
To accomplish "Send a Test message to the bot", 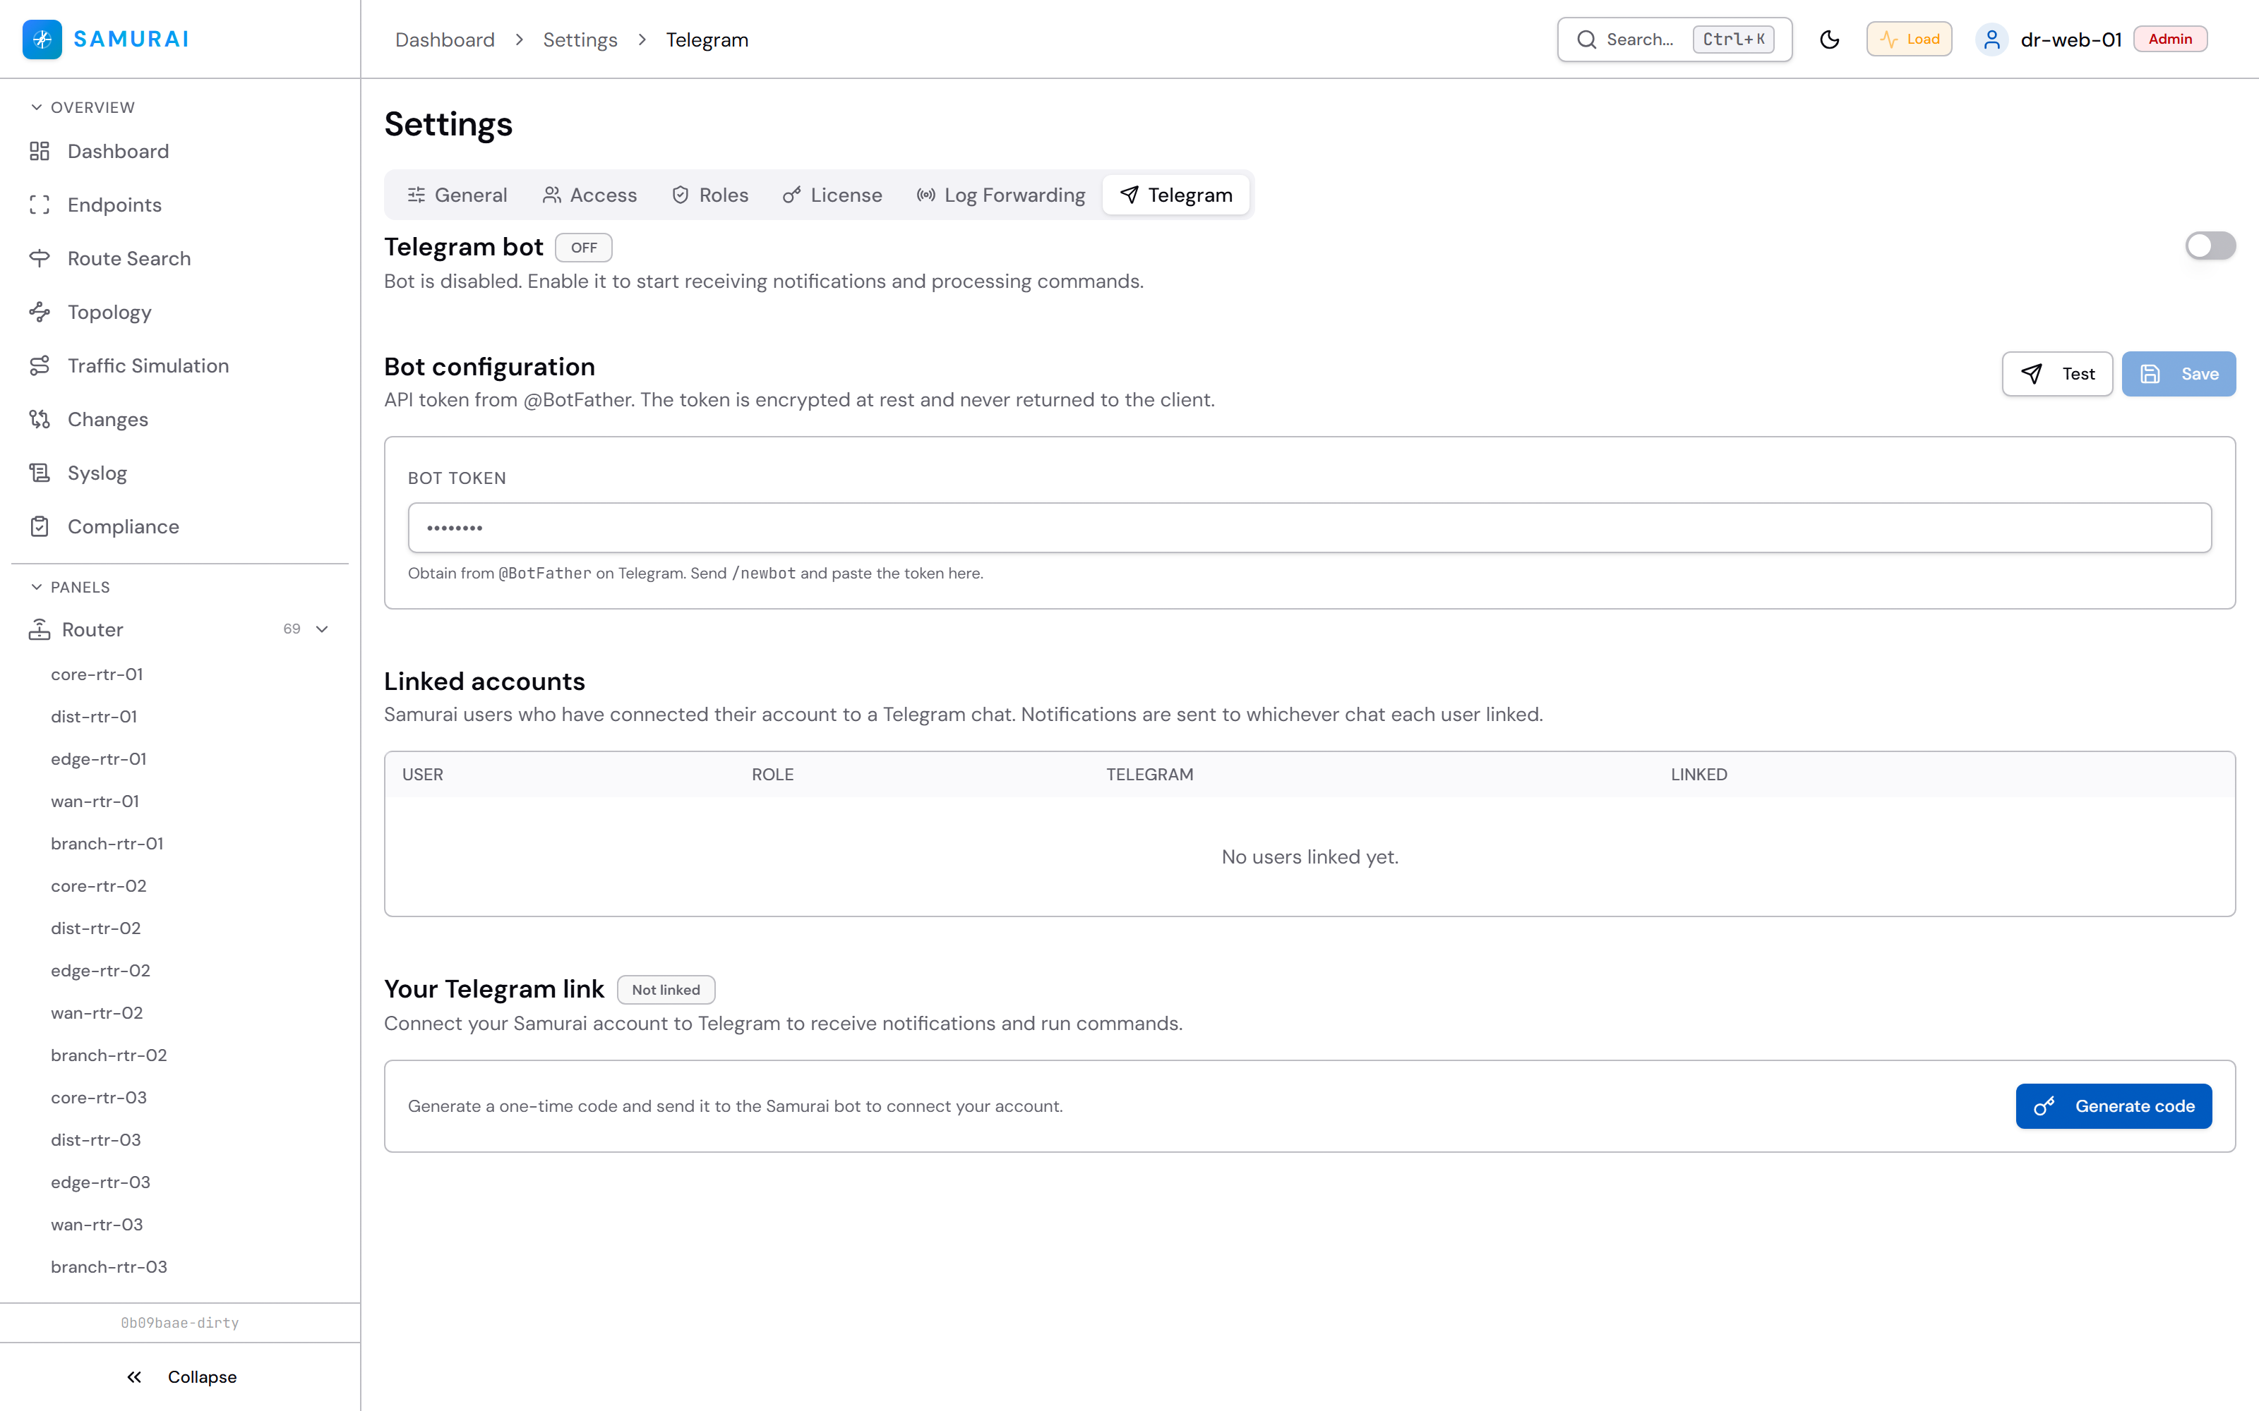I will (2057, 374).
